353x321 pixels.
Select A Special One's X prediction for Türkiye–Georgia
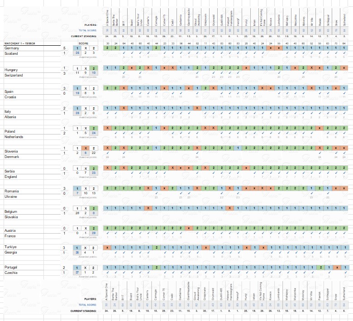point(107,248)
